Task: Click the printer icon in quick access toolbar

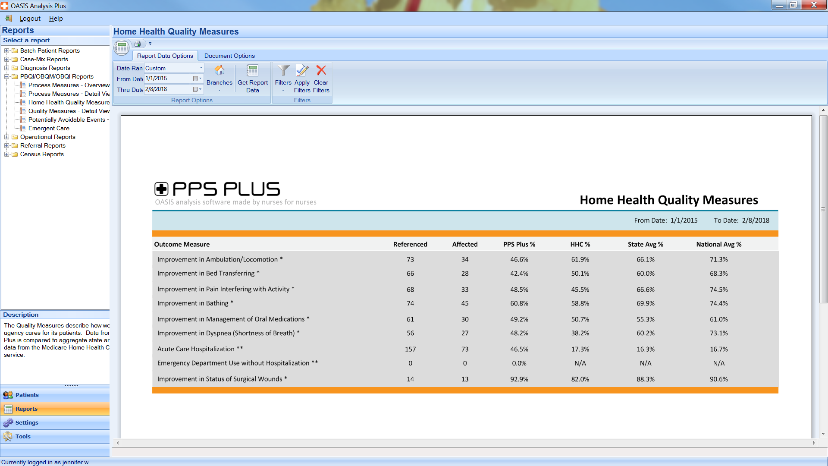Action: [138, 44]
